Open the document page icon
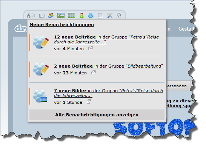Viewport: 206px width, 148px height. click(100, 15)
